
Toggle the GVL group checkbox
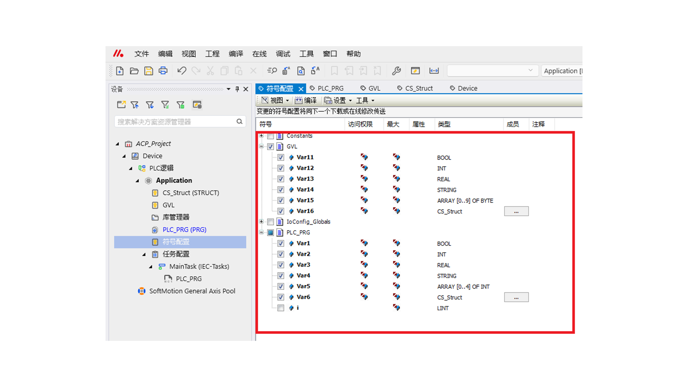(271, 147)
